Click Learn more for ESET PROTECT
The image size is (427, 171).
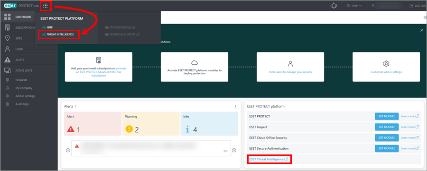(x=410, y=116)
